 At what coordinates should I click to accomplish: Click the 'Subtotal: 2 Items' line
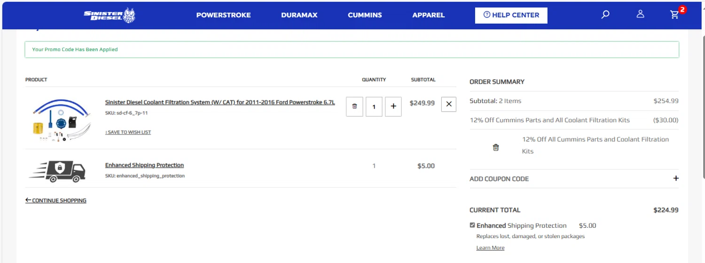495,101
